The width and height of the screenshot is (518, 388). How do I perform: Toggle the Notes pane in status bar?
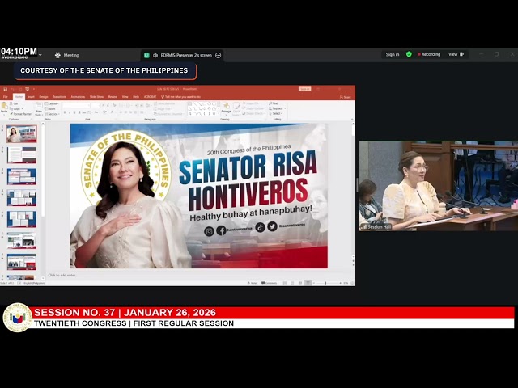pos(253,283)
